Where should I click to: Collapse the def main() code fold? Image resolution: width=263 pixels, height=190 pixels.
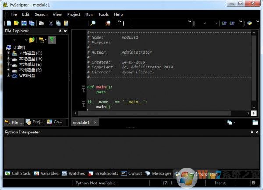(x=83, y=87)
